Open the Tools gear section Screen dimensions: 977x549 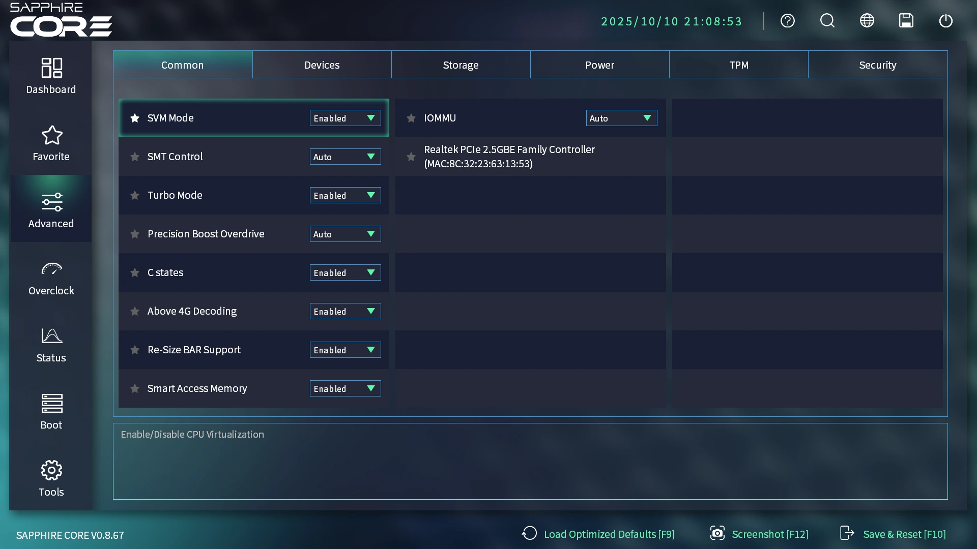tap(51, 478)
